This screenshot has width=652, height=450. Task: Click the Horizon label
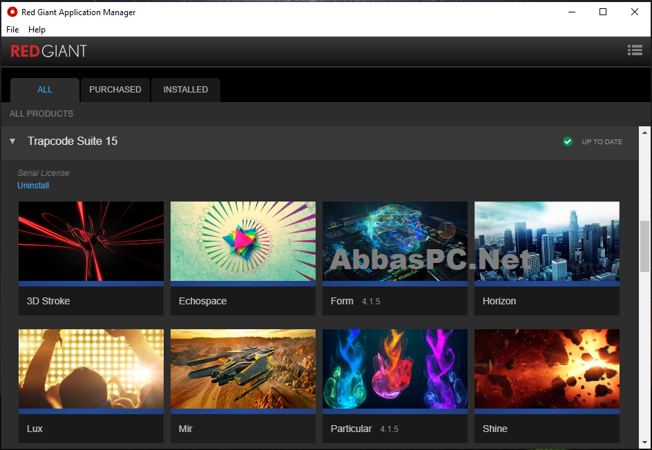pos(499,301)
